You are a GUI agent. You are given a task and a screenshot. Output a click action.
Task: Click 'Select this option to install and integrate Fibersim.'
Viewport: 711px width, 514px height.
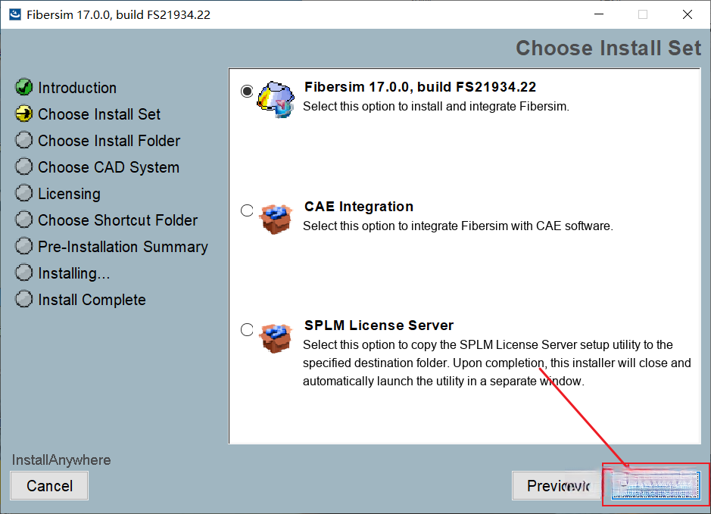(x=435, y=106)
